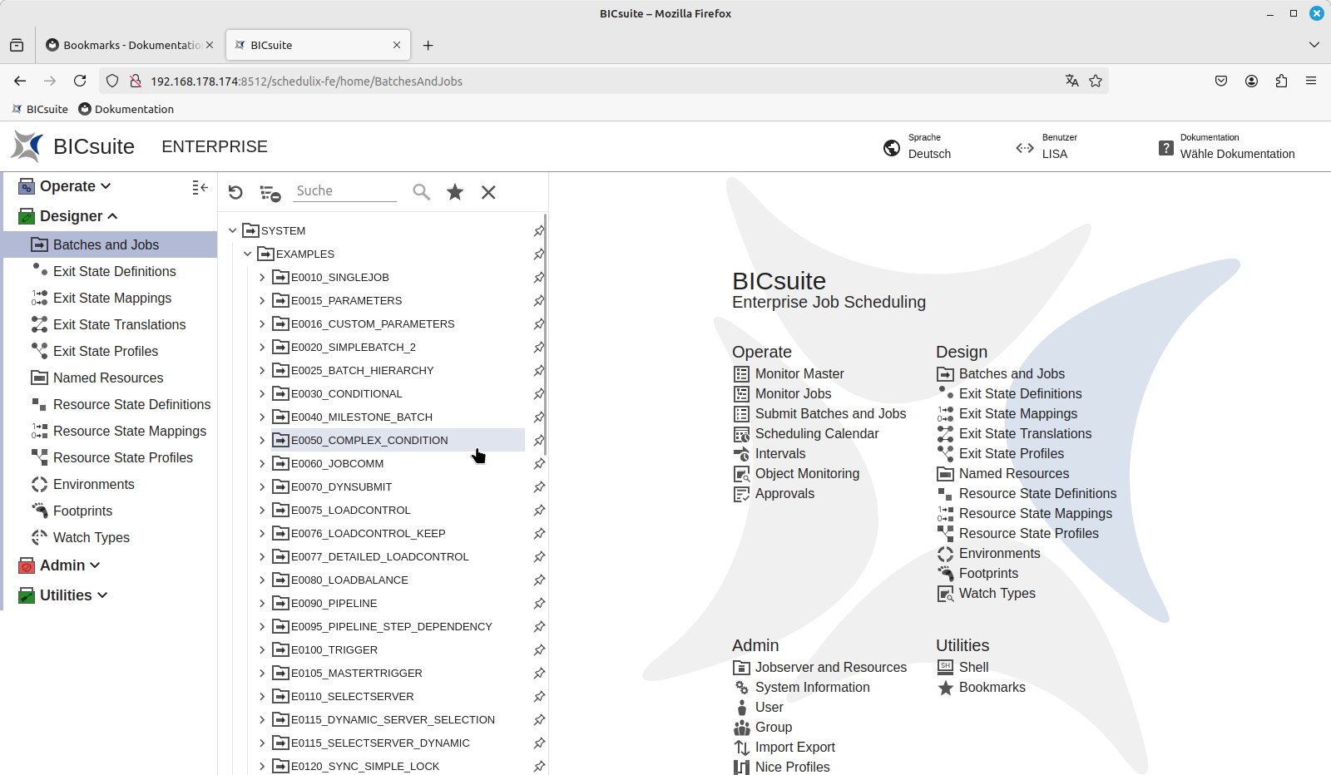Click the star bookmark icon in toolbar
The width and height of the screenshot is (1331, 775).
(455, 192)
